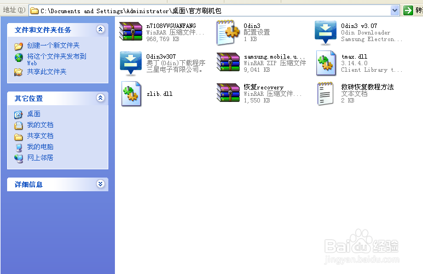Screen dimensions: 423x274
Task: Select the Odin3 configuration settings file icon
Action: point(228,32)
